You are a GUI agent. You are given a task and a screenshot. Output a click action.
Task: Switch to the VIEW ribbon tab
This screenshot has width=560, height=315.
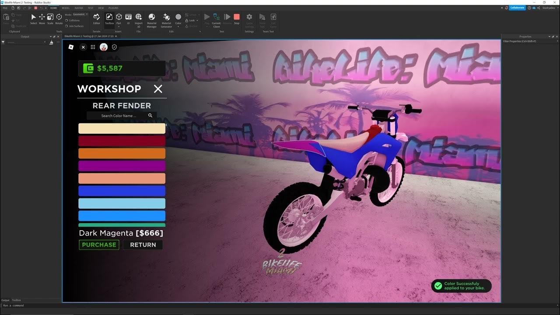click(101, 8)
